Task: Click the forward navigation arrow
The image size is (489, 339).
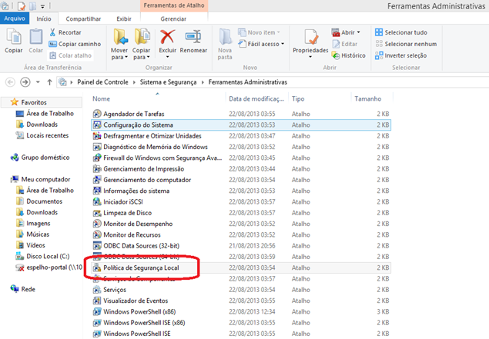Action: 25,82
